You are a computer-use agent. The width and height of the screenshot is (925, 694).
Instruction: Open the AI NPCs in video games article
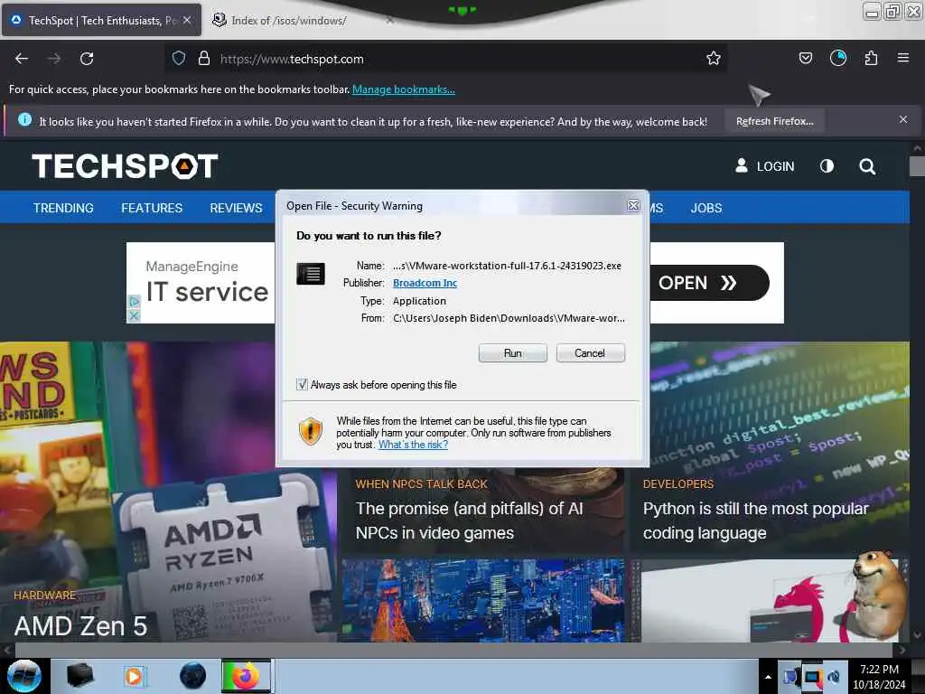[469, 520]
